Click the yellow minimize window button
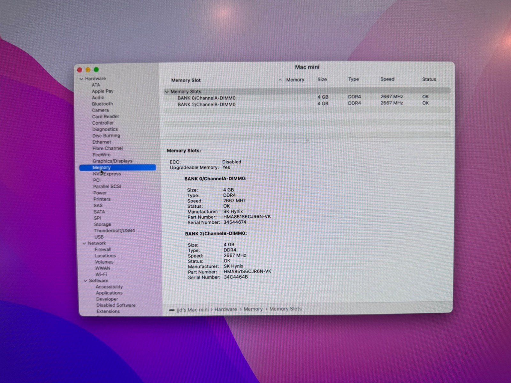The image size is (511, 383). click(x=88, y=70)
